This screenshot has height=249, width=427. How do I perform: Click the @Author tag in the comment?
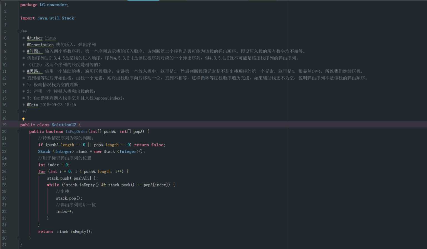pyautogui.click(x=35, y=38)
